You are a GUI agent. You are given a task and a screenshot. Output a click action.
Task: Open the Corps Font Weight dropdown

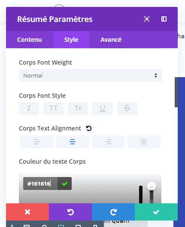(90, 75)
